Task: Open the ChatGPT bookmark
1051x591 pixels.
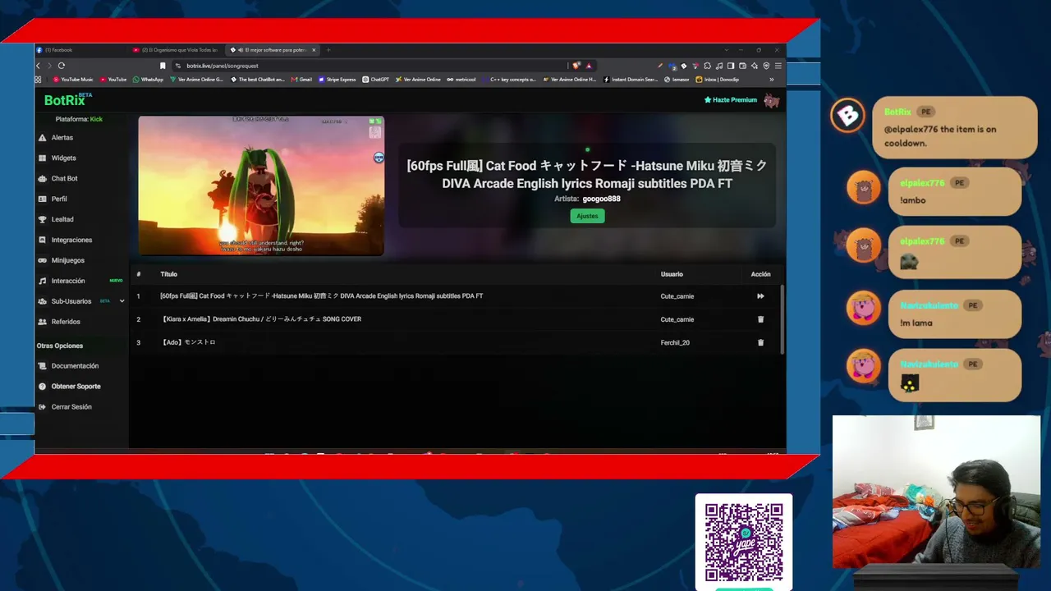Action: pos(376,80)
